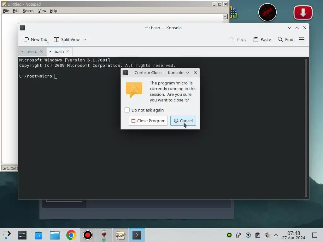Click the Konsole terminal vertical scrollbar
The image size is (323, 242).
pos(306,128)
